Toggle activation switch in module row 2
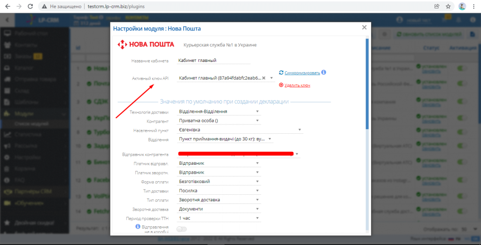The height and width of the screenshot is (245, 481). point(462,84)
